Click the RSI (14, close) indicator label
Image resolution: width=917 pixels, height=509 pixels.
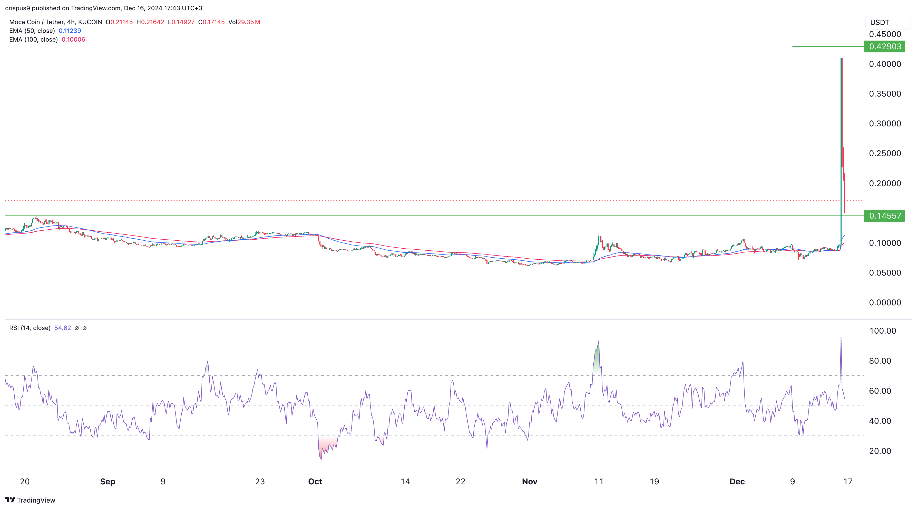click(x=30, y=328)
